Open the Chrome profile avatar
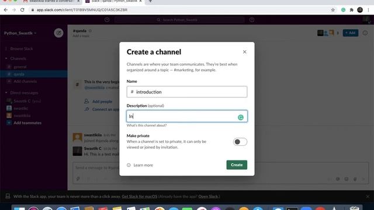Viewport: 374px width, 210px height. [360, 10]
